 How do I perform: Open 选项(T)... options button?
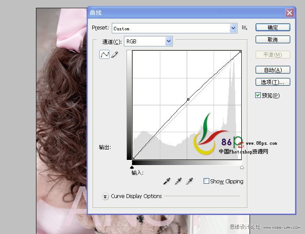point(273,82)
